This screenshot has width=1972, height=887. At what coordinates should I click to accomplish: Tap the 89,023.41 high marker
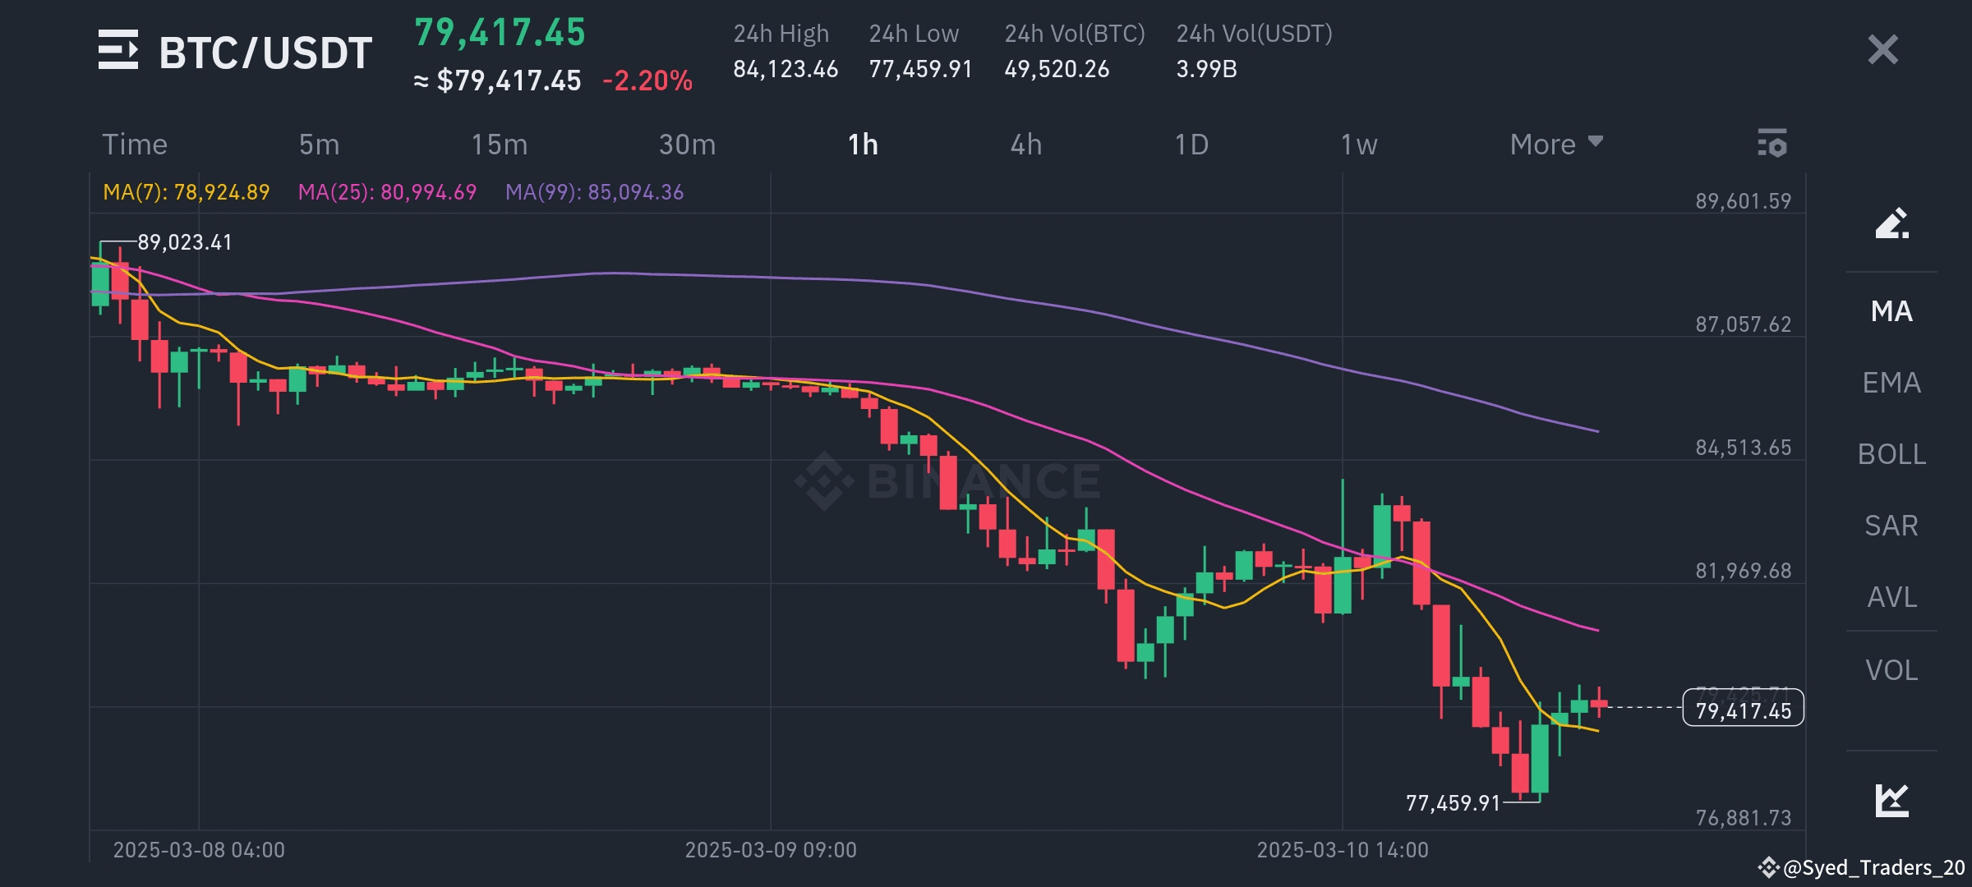pos(185,242)
